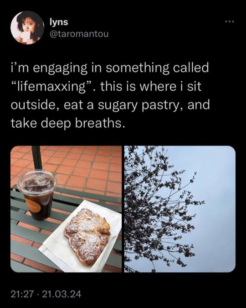Click the display name lyns
This screenshot has width=246, height=308.
59,22
